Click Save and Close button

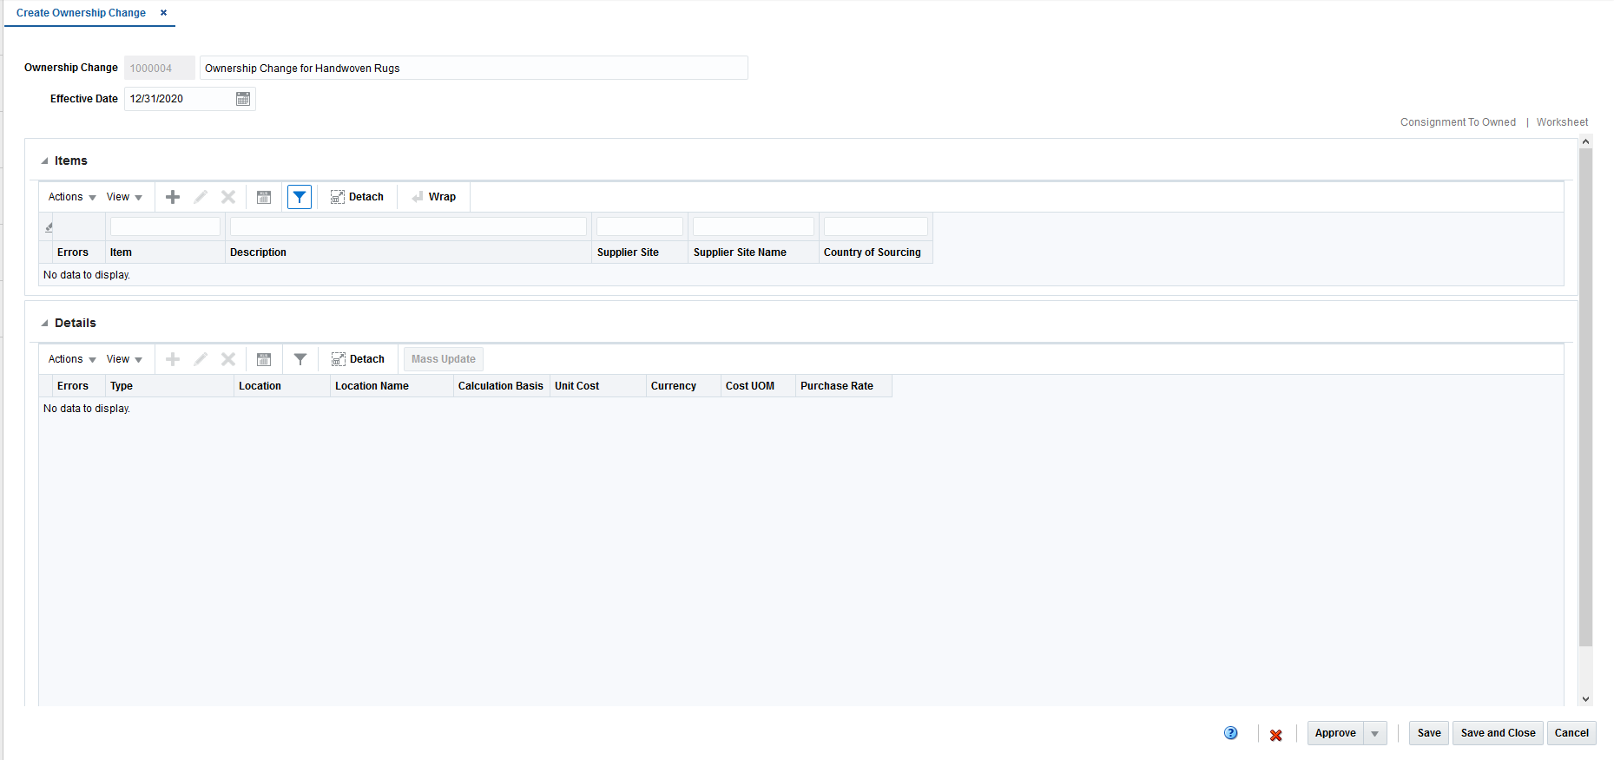click(x=1498, y=733)
